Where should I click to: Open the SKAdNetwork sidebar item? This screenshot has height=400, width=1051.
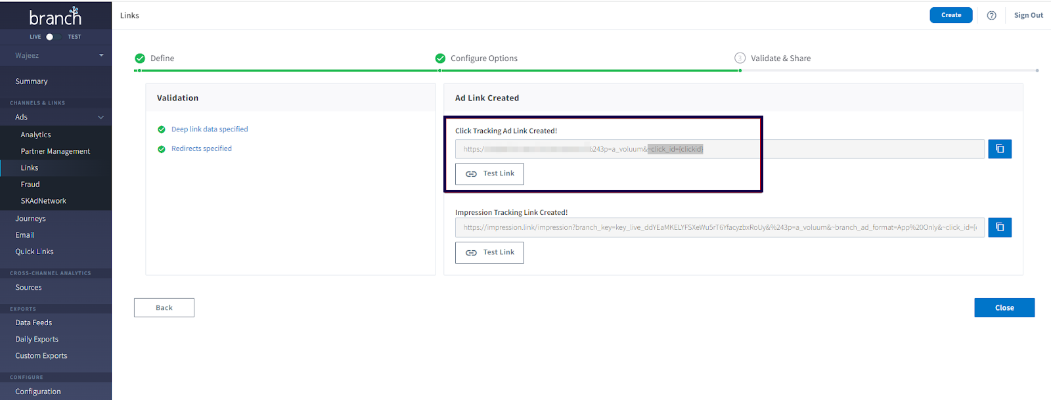pos(43,201)
